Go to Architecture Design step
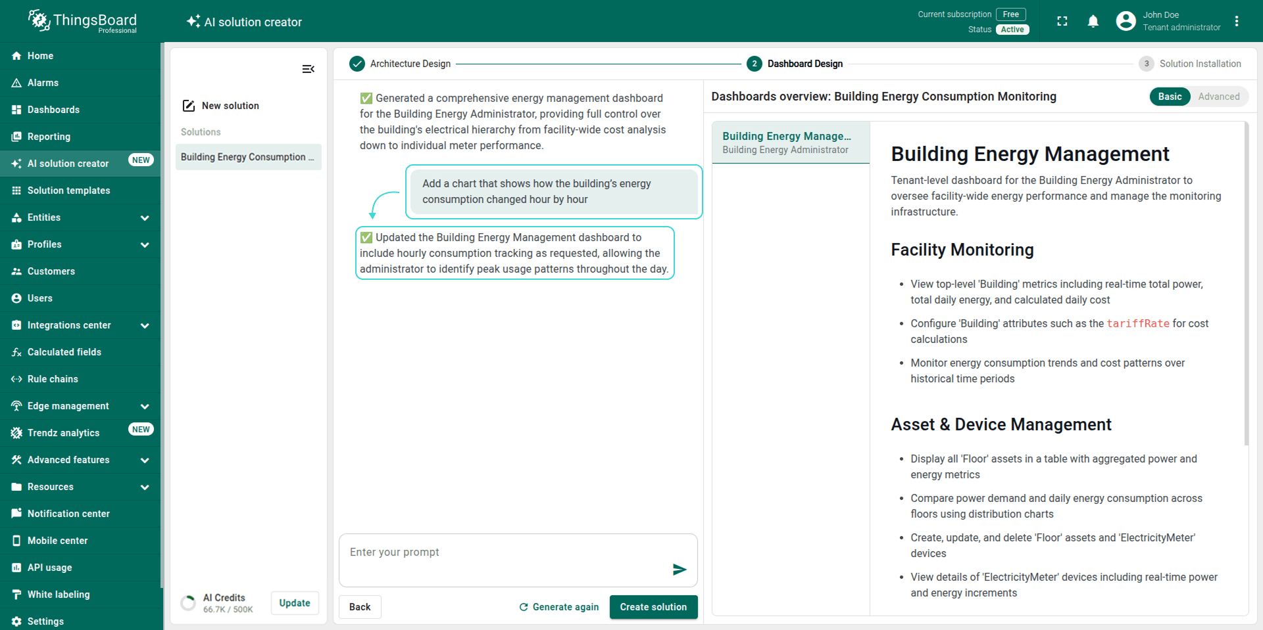This screenshot has height=630, width=1263. click(x=400, y=64)
